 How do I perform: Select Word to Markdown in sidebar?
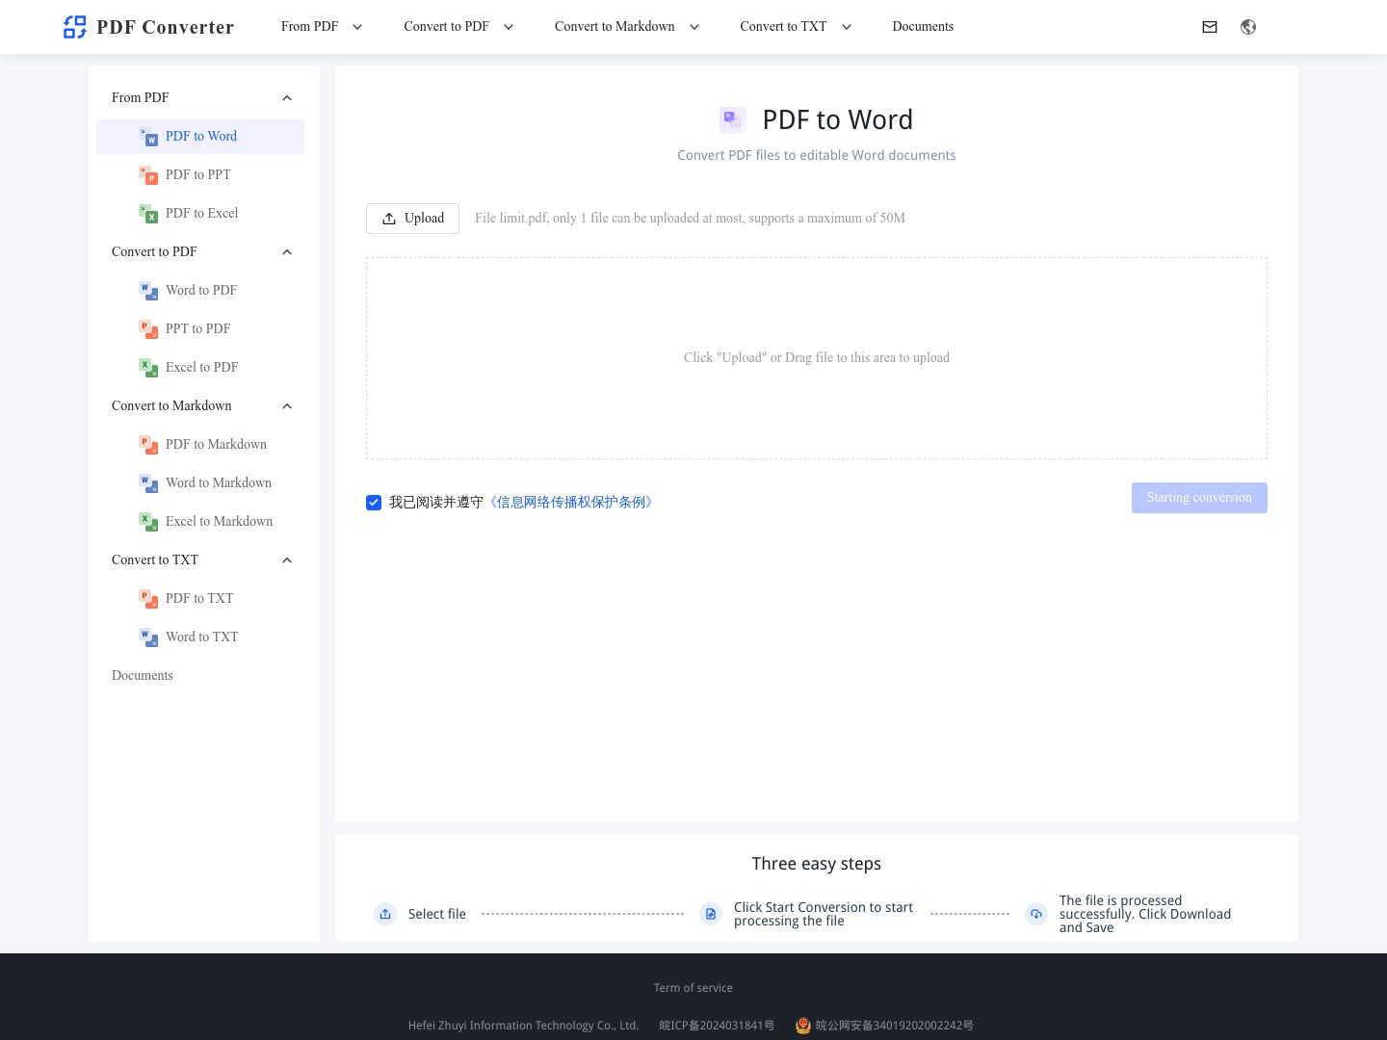tap(200, 483)
